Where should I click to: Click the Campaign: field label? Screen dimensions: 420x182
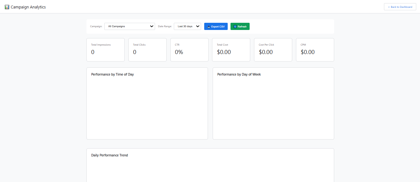(x=96, y=27)
